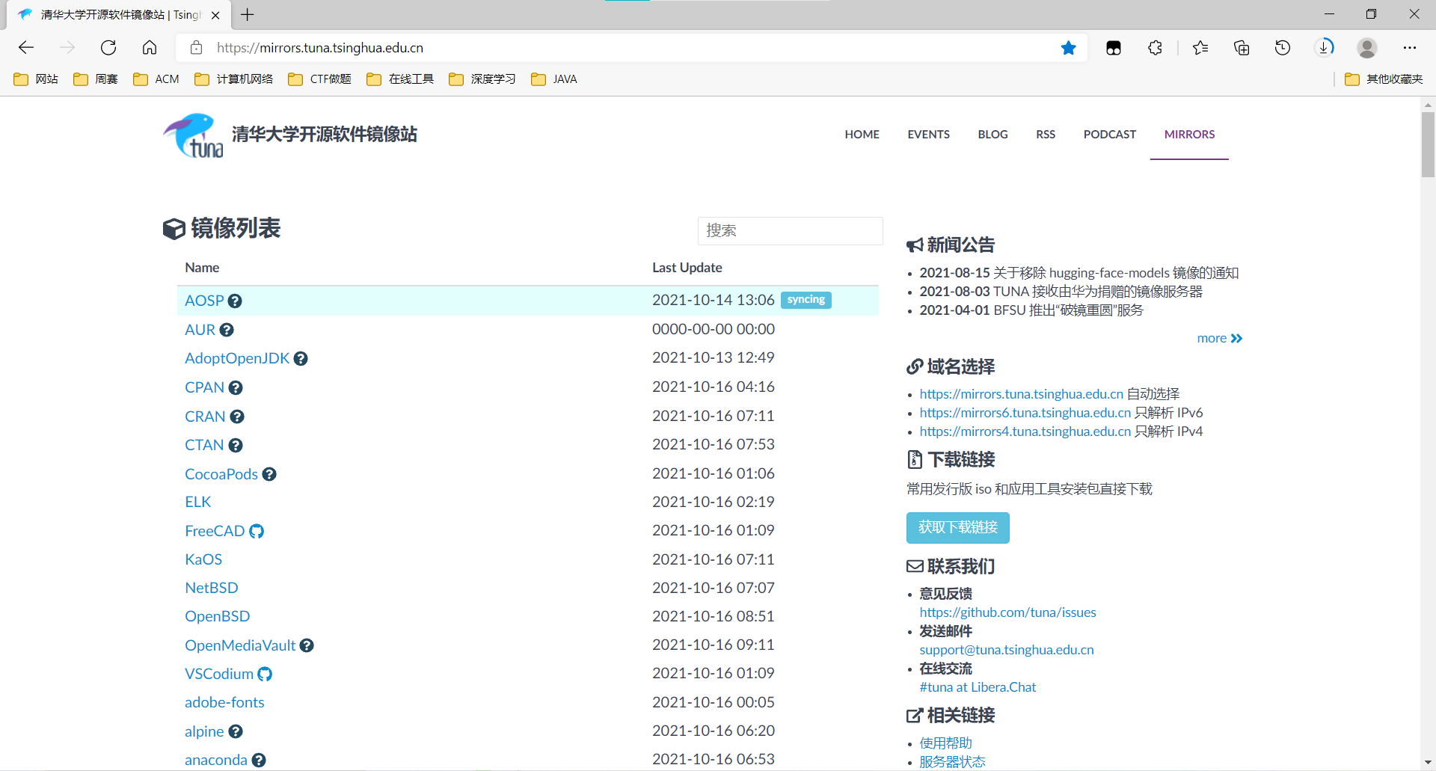Click the 搜索 mirror search field
The height and width of the screenshot is (771, 1436).
[791, 231]
